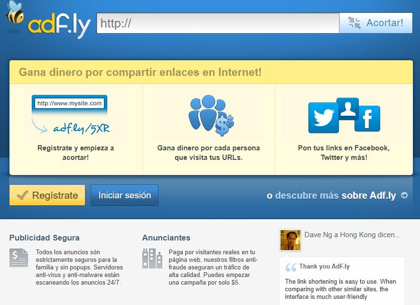Click the Facebook f icon
This screenshot has width=420, height=305.
367,119
